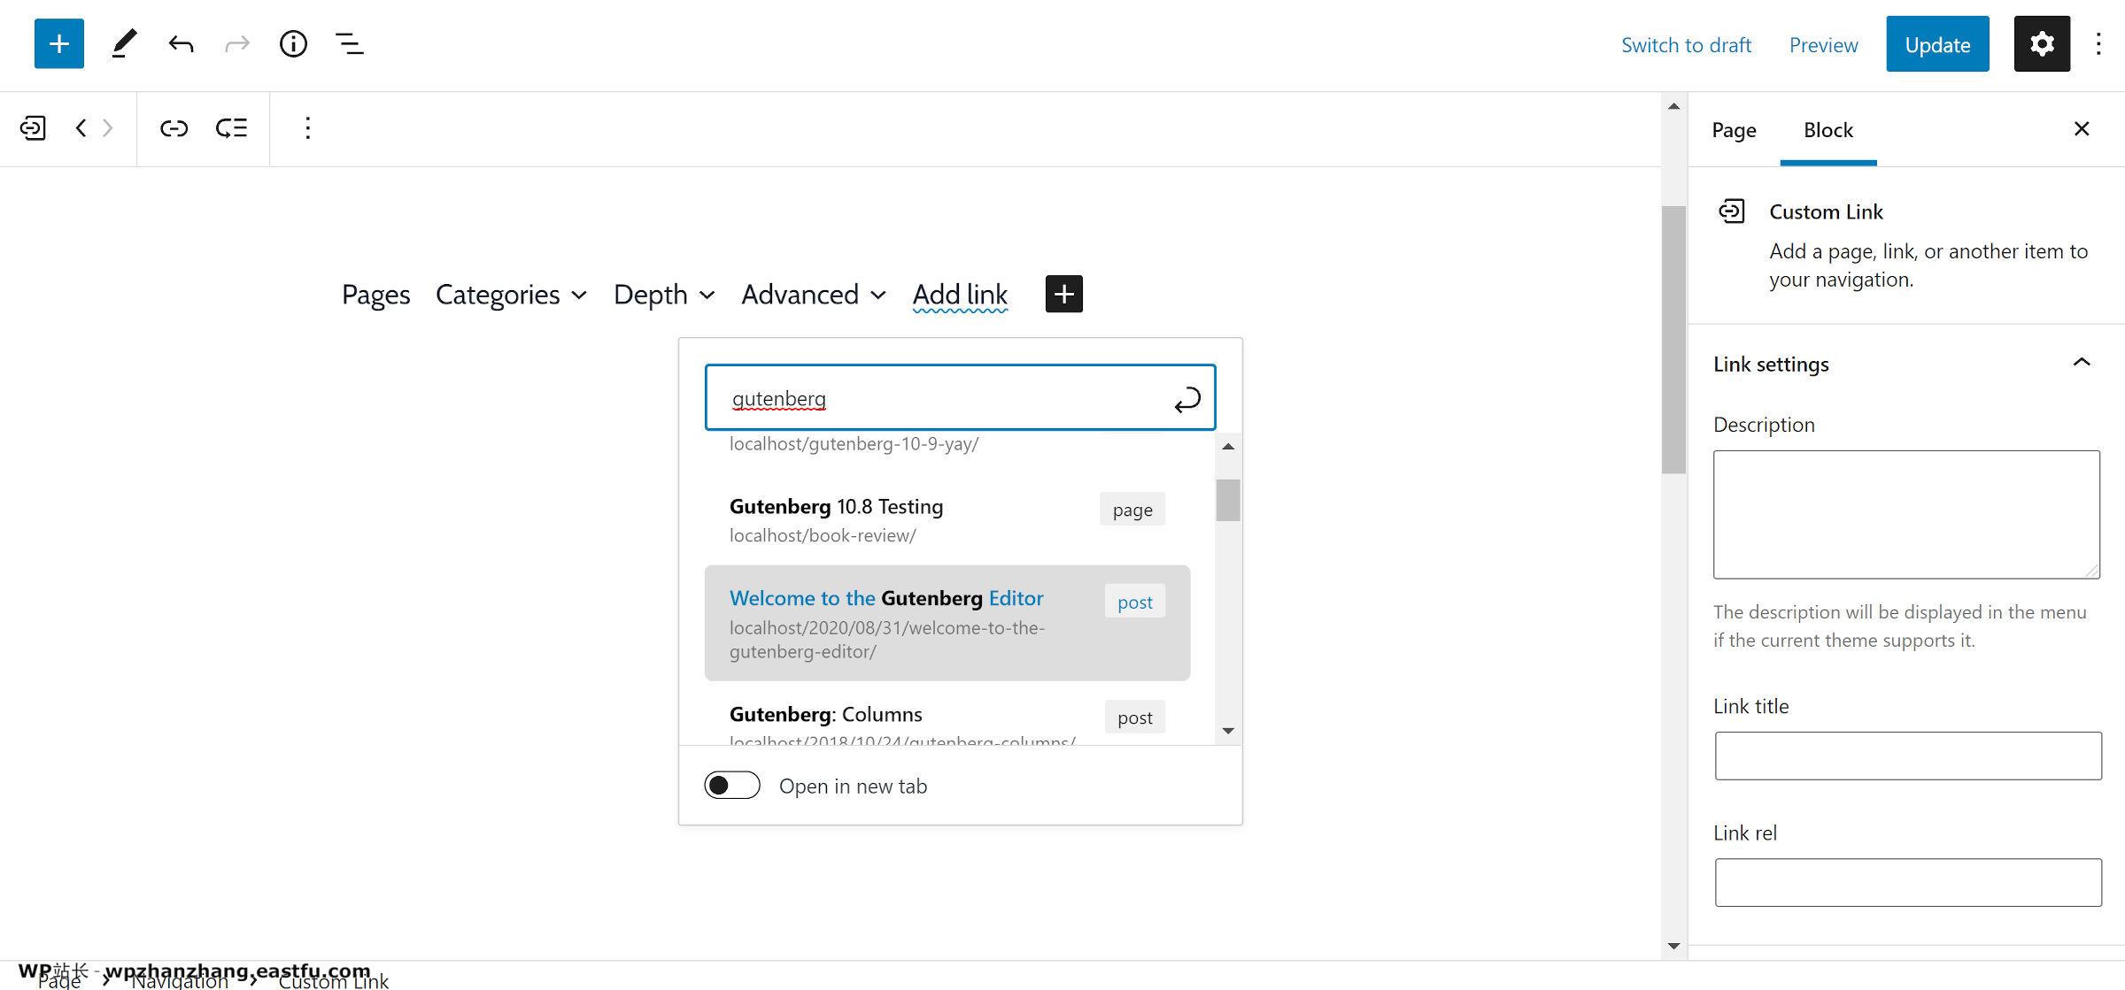
Task: Click the Link toolbar icon
Action: 174,128
